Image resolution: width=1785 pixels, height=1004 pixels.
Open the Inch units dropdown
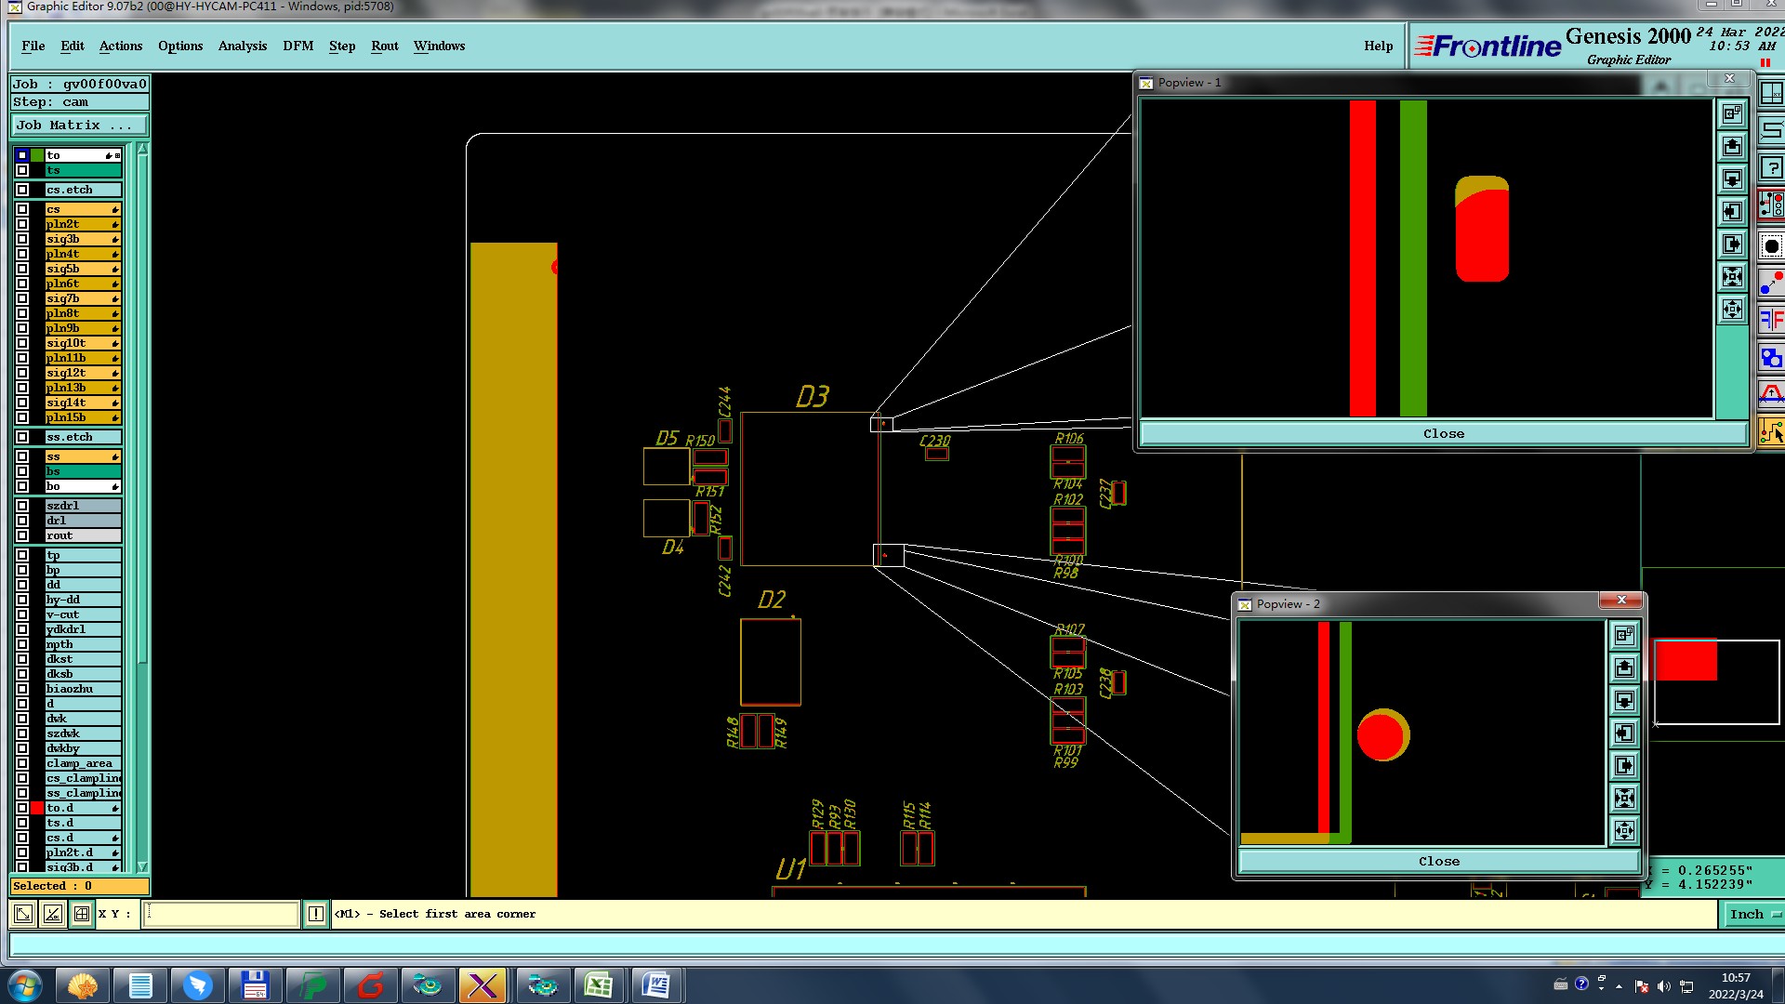point(1753,914)
